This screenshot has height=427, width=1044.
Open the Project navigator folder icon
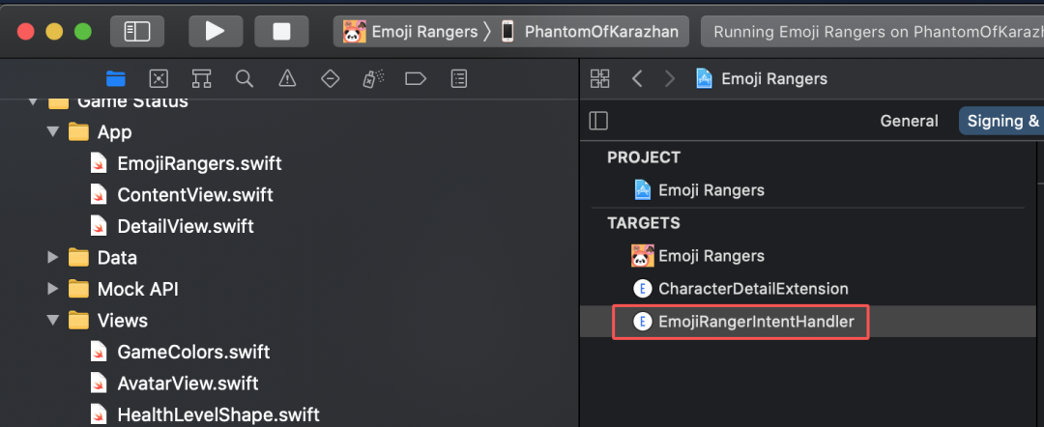click(x=116, y=78)
